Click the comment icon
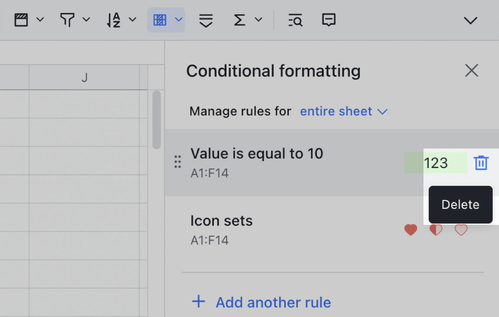 click(328, 20)
